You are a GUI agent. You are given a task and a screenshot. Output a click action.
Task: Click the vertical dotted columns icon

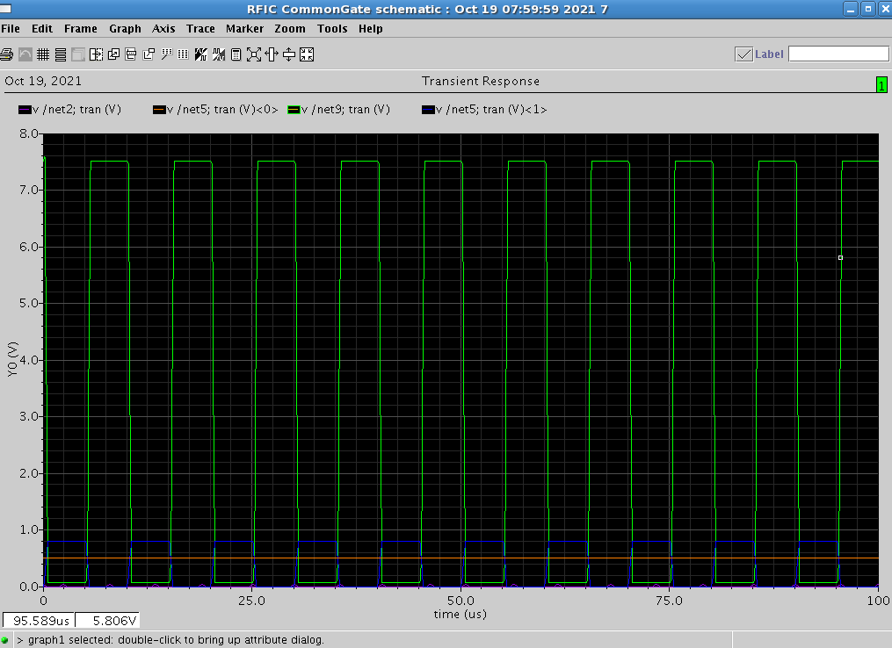(x=183, y=54)
